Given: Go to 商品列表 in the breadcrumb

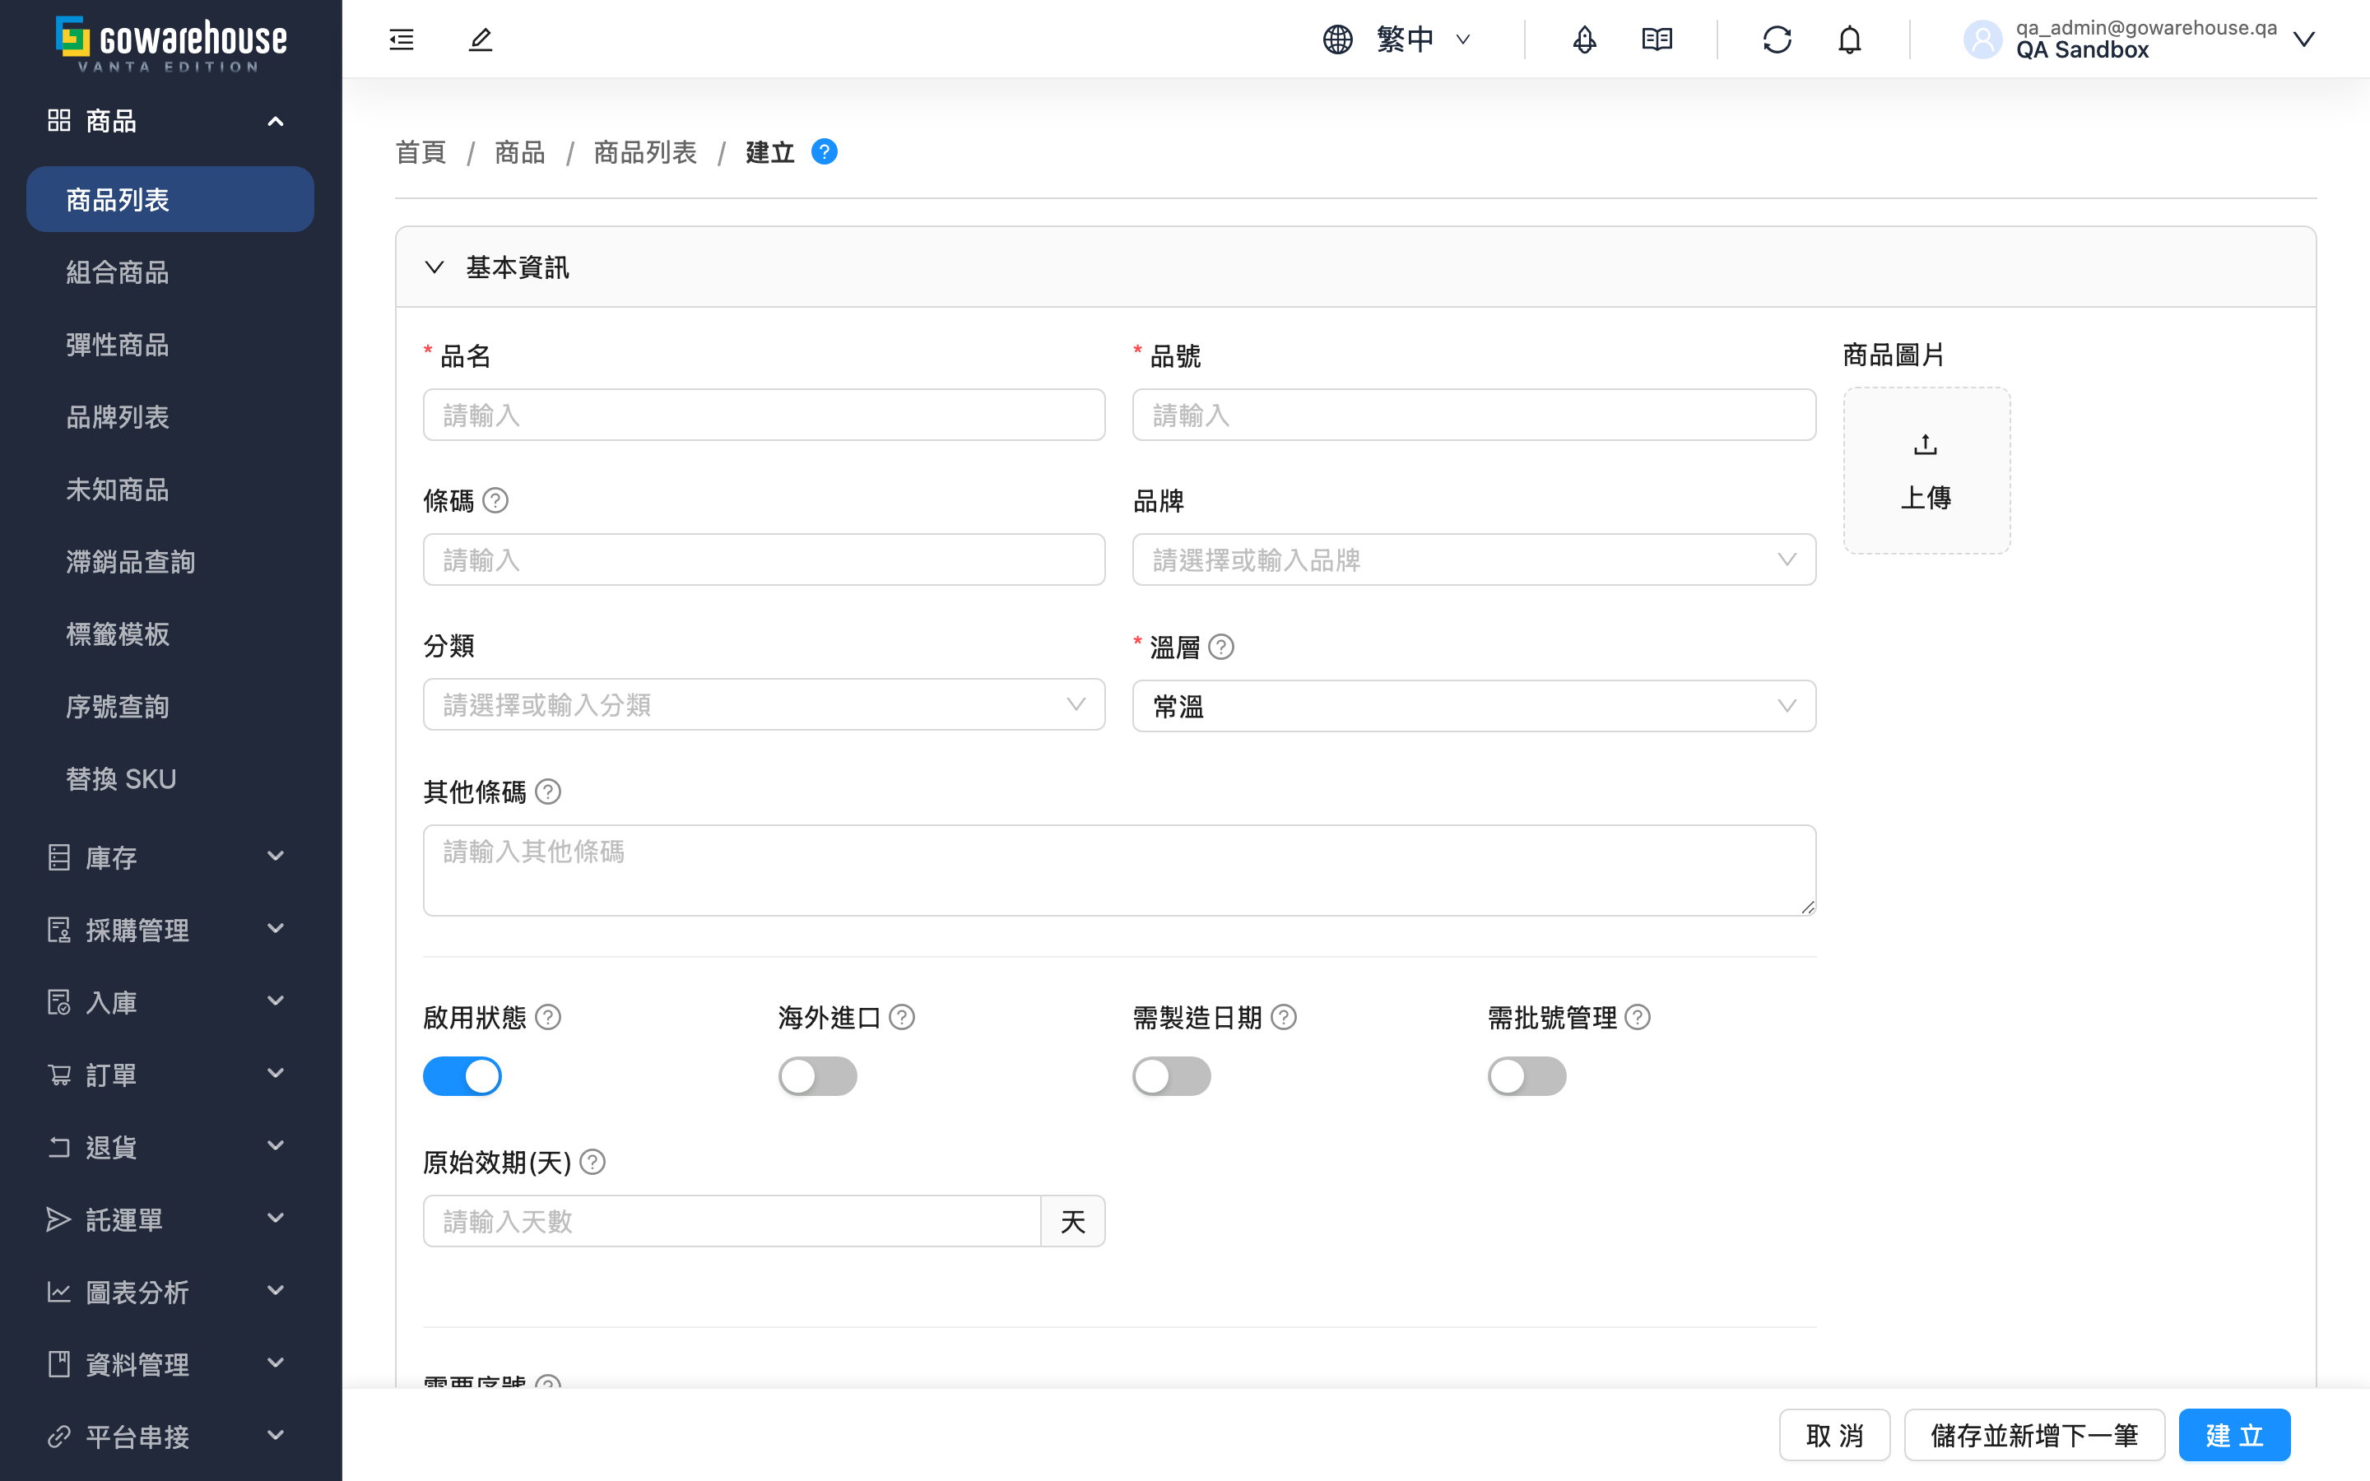Looking at the screenshot, I should point(645,152).
